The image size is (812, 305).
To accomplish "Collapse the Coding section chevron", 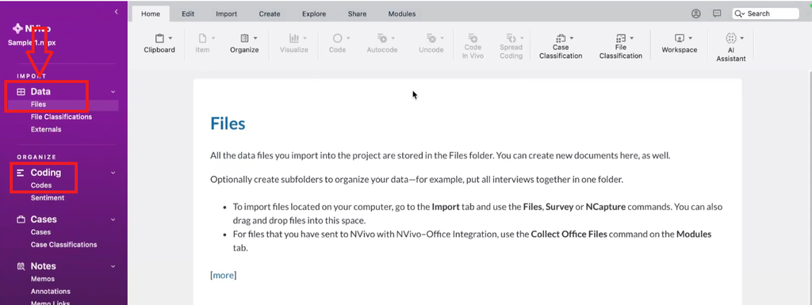I will pos(113,173).
